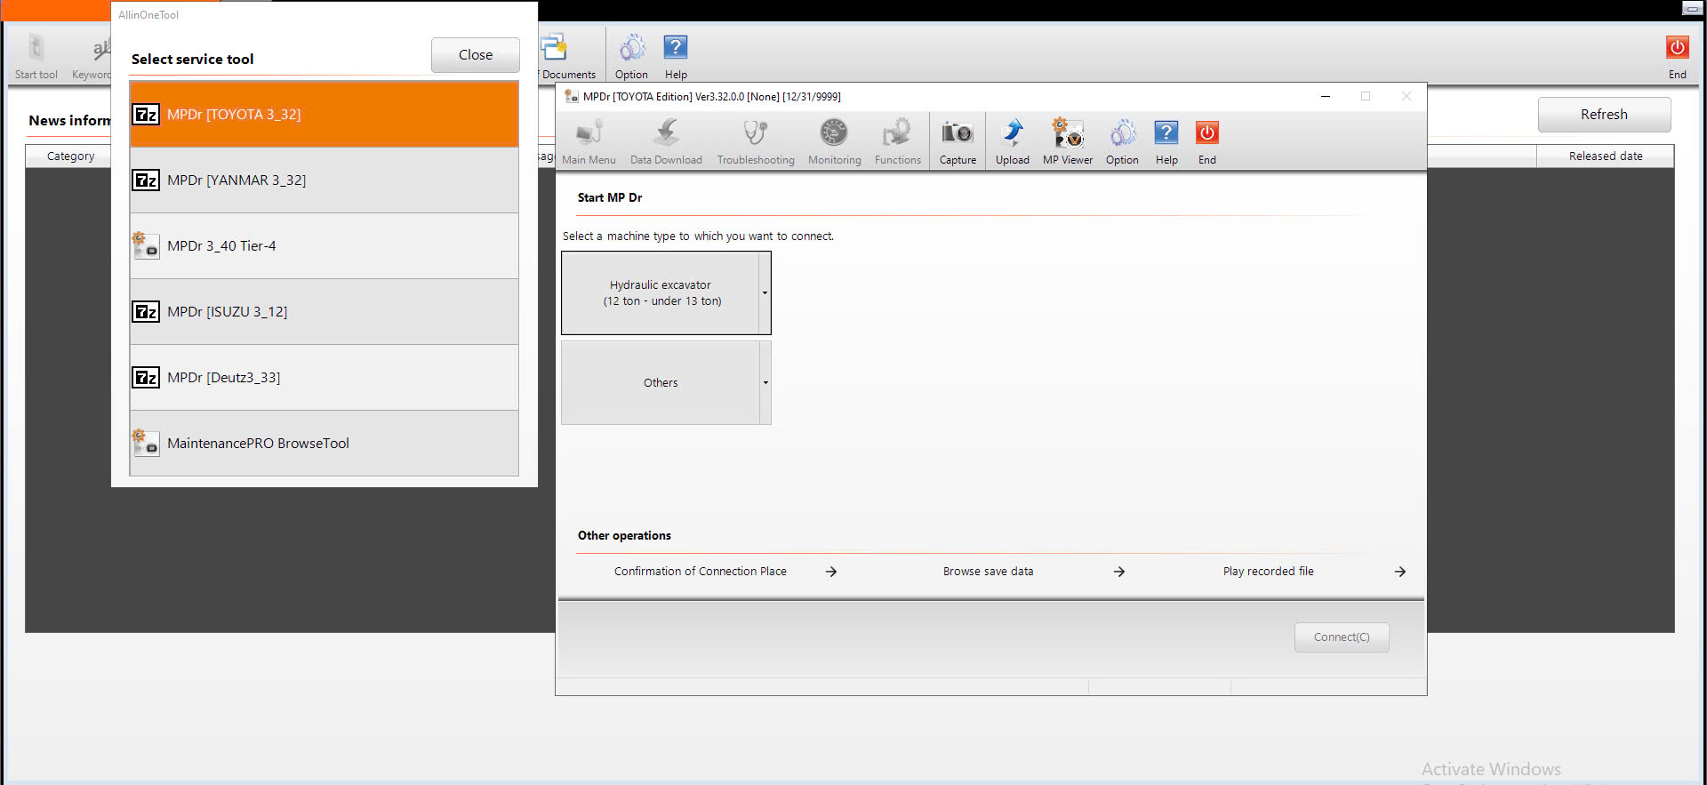Open Confirmation of Connection Place
The image size is (1707, 785).
725,572
